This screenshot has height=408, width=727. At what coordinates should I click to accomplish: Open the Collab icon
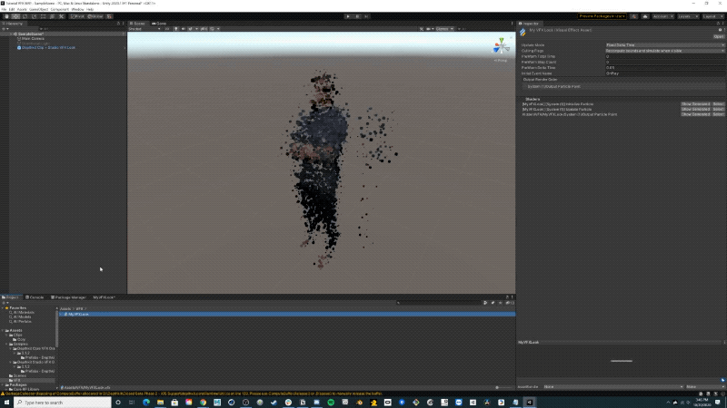(x=633, y=16)
